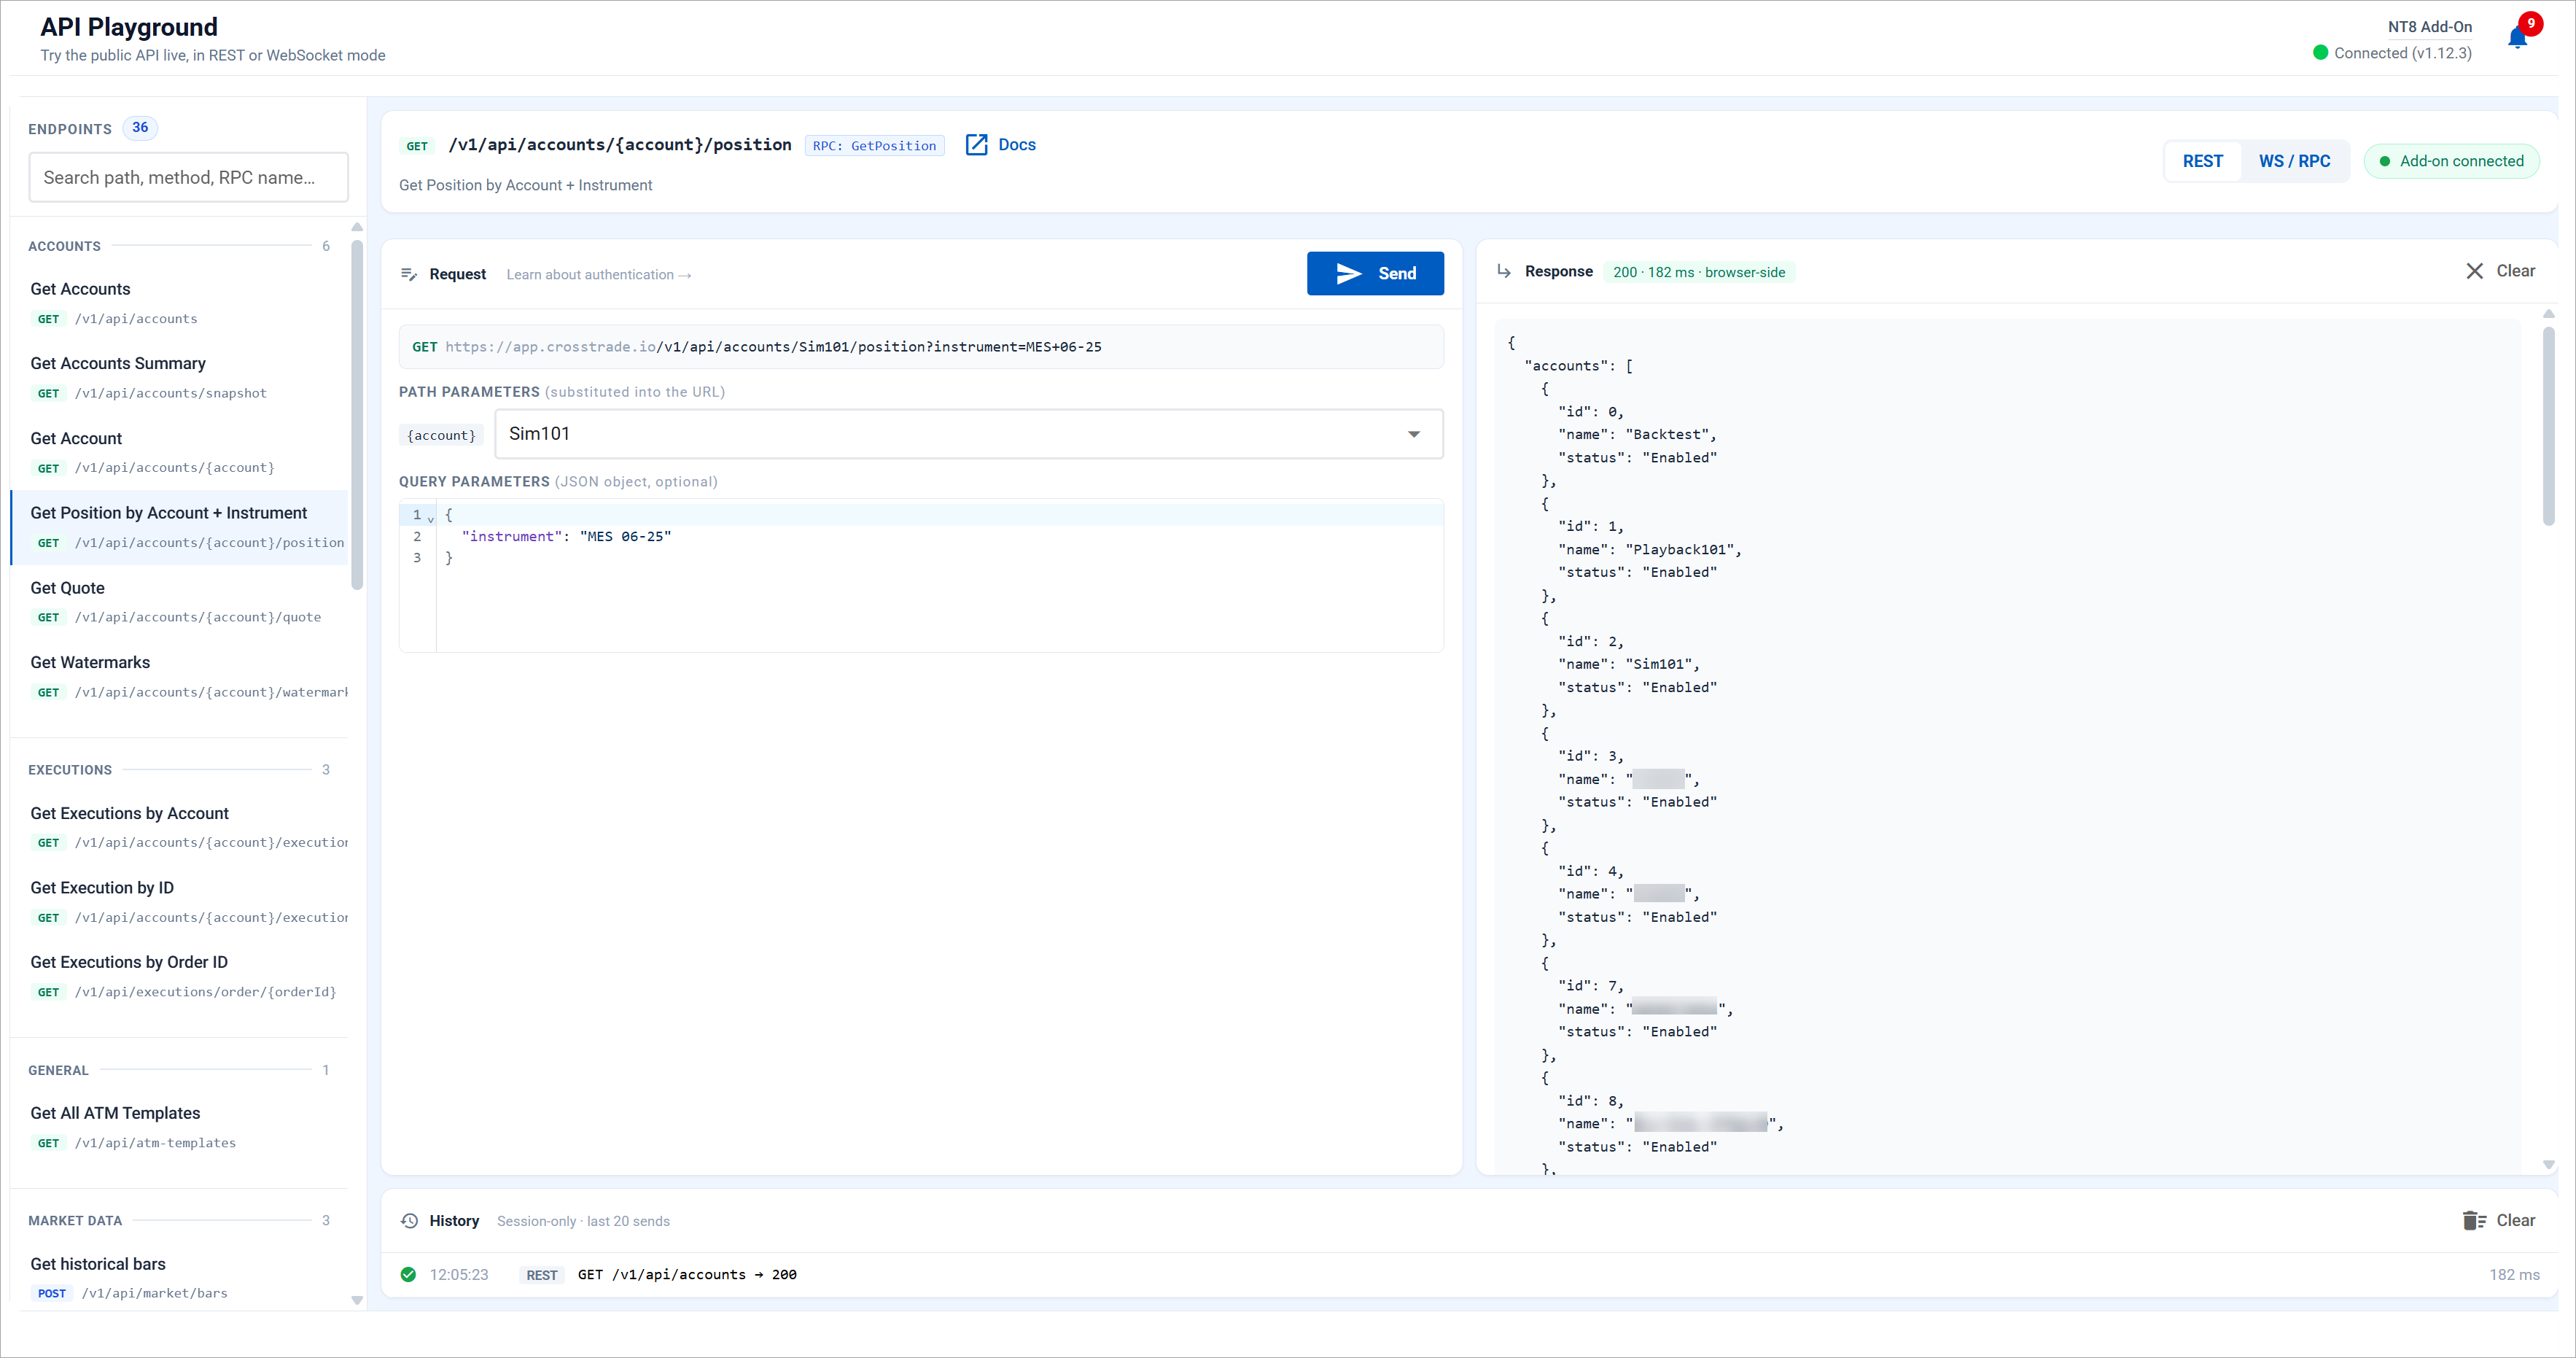Click the GET badge beside endpoint path header
The width and height of the screenshot is (2576, 1358).
click(x=417, y=146)
